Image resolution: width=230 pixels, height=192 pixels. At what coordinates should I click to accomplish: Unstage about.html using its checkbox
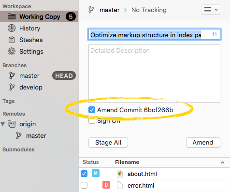click(x=84, y=174)
